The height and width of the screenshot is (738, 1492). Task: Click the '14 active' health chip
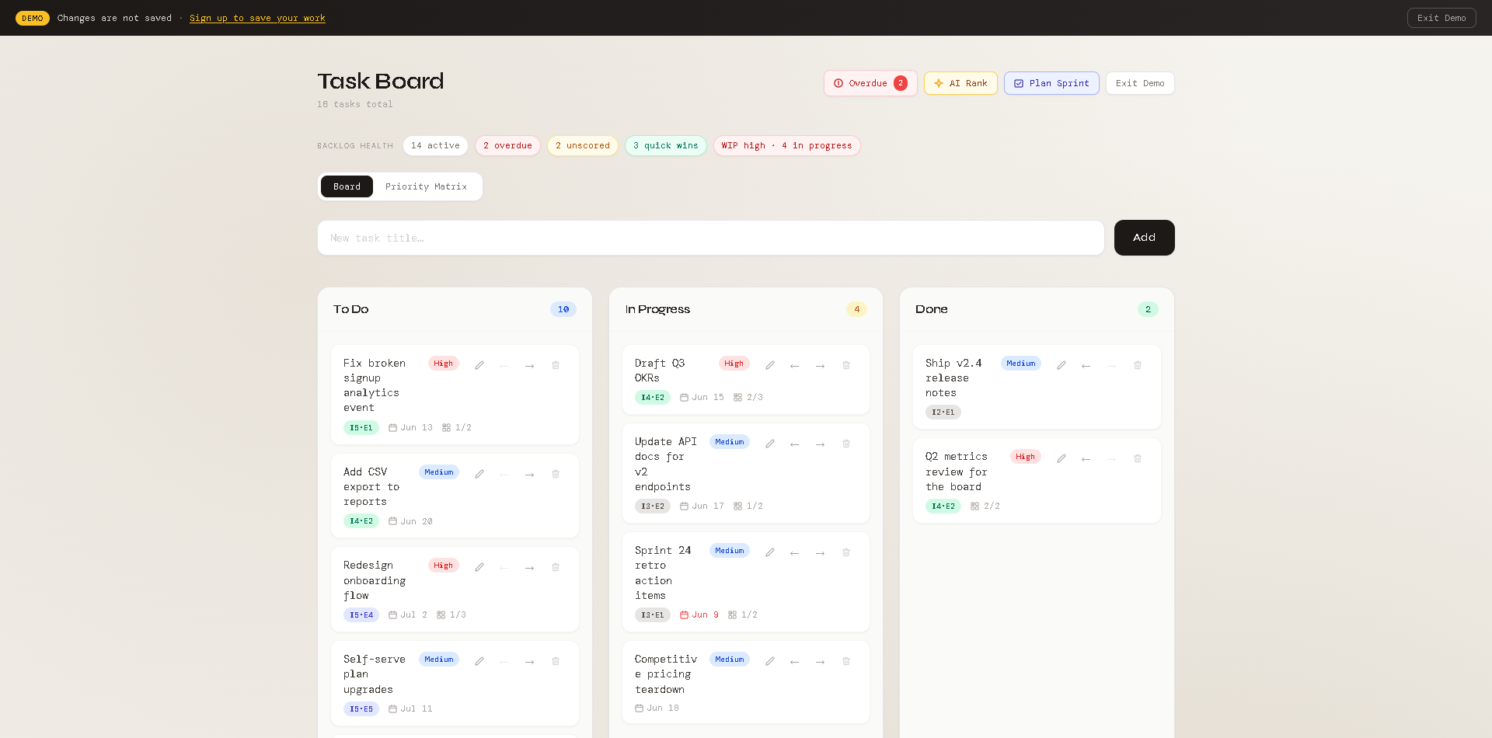(435, 145)
